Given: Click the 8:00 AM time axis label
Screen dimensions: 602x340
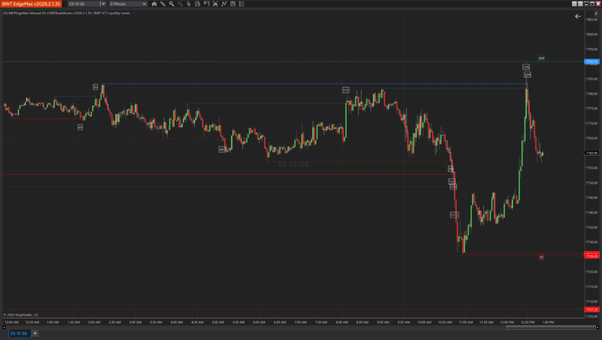Looking at the screenshot, I should [342, 322].
